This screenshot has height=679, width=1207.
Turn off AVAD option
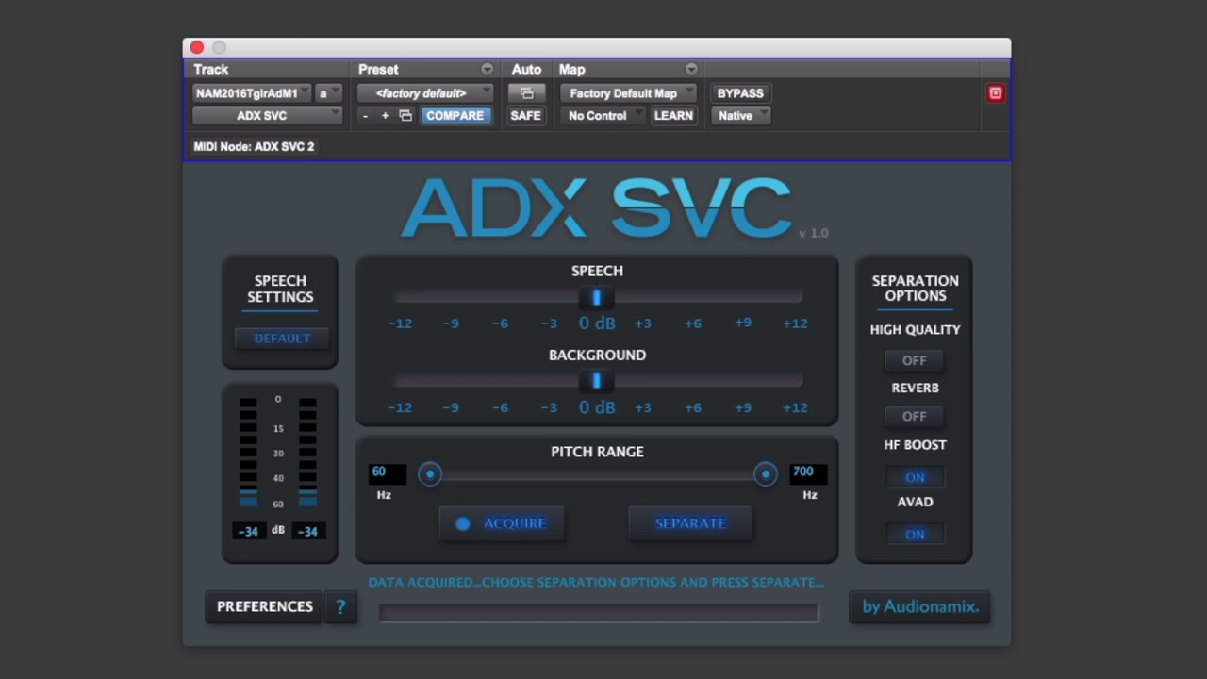[x=915, y=534]
